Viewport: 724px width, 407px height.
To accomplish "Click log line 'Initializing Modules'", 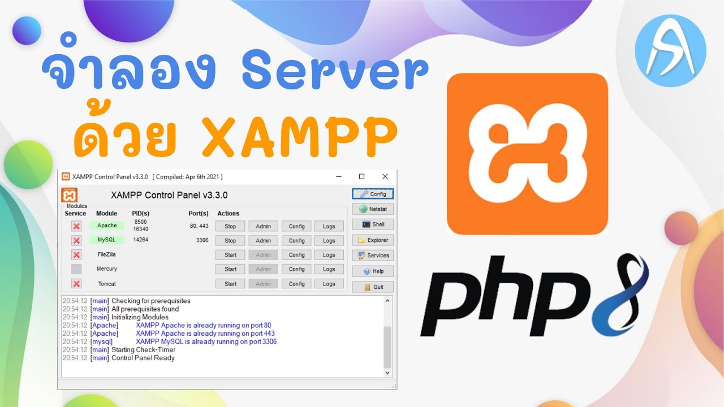I will click(140, 317).
